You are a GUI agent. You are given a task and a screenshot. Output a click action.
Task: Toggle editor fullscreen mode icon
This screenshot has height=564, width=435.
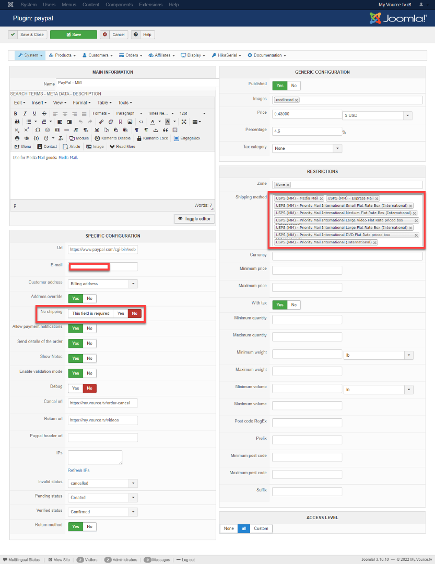[184, 122]
